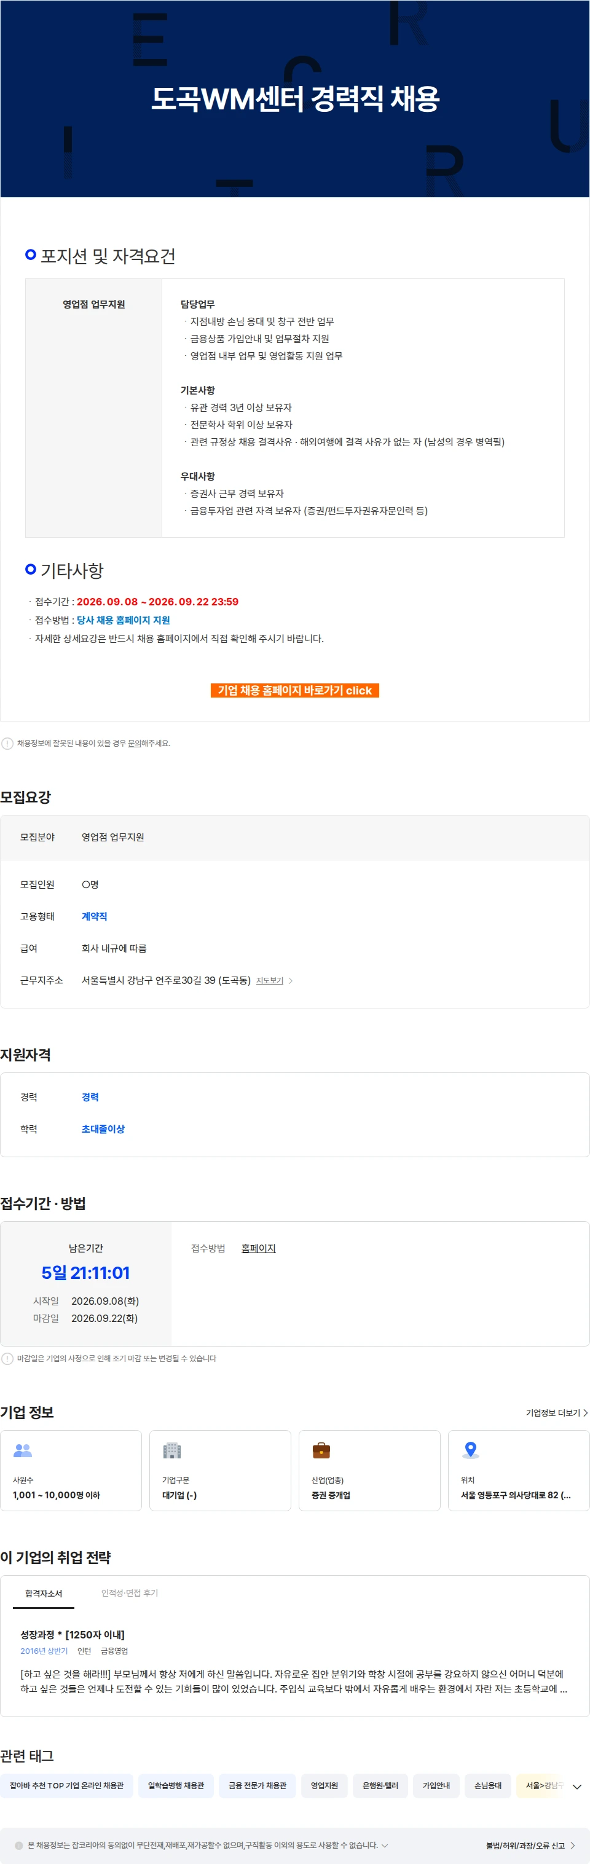The width and height of the screenshot is (590, 1864).
Task: Click the 서울 영등포구 의사당대로 82 location text
Action: 516,1495
